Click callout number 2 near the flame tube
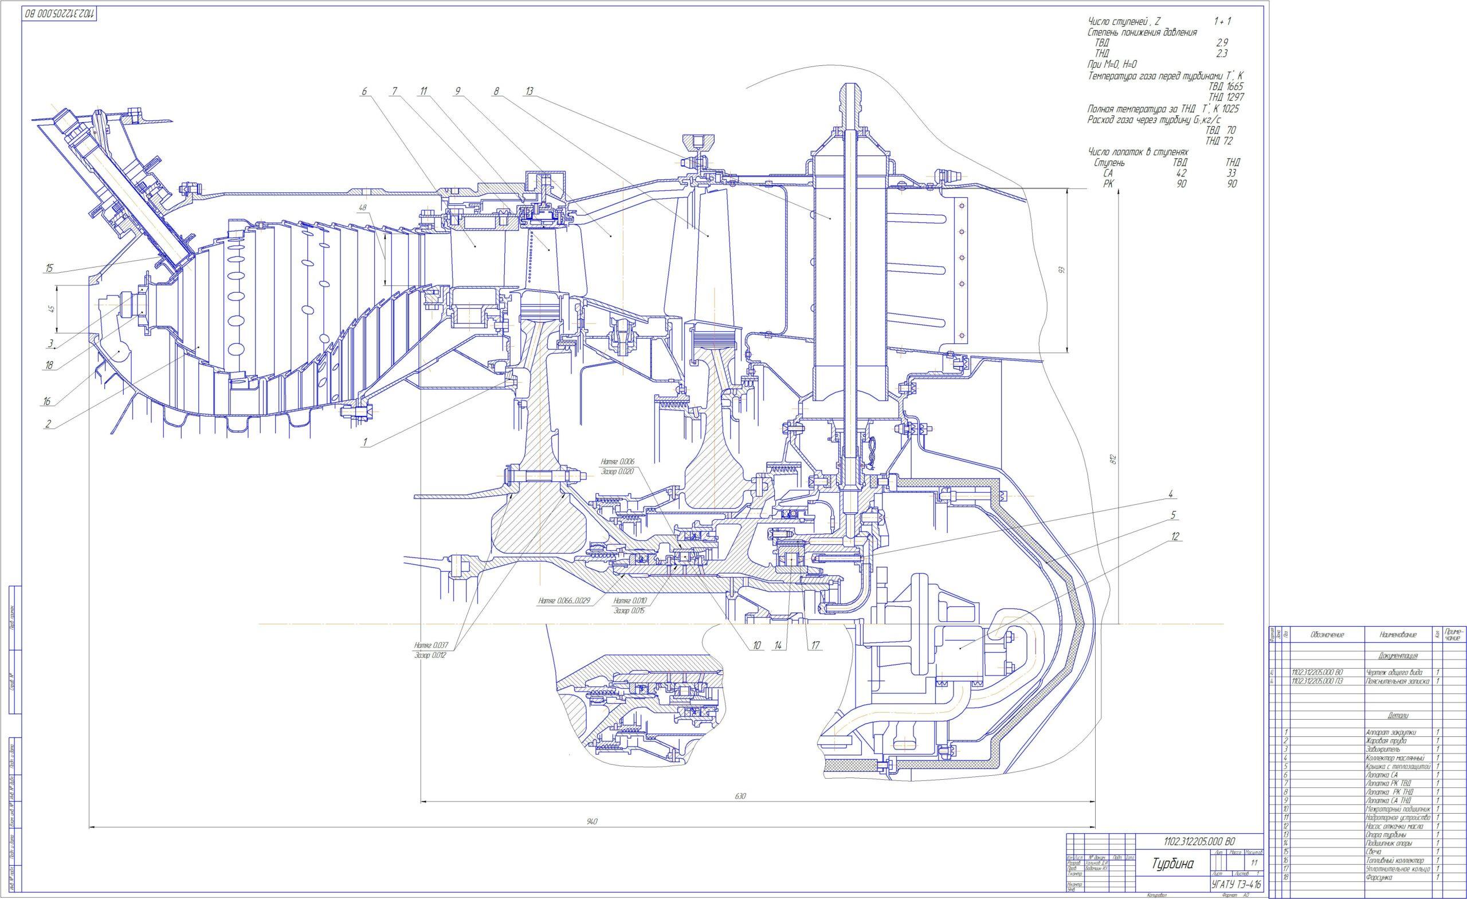Screen dimensions: 1467x899 click(48, 425)
